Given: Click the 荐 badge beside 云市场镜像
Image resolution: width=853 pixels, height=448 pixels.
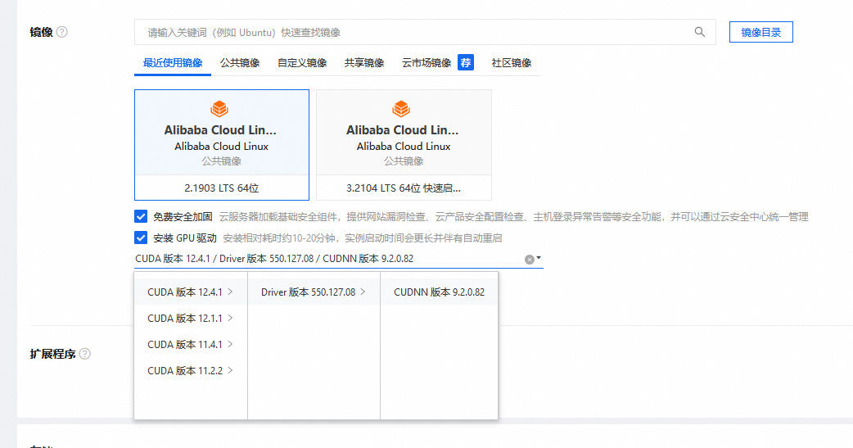Looking at the screenshot, I should point(466,62).
